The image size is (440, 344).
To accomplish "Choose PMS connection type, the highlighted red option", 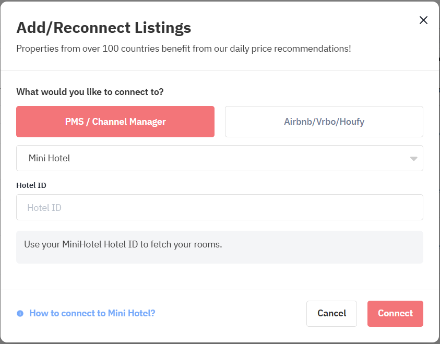I will (115, 122).
